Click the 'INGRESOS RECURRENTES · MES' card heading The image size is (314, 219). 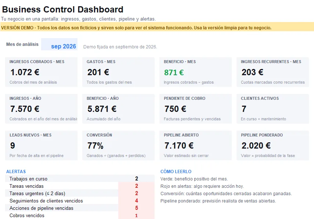pyautogui.click(x=271, y=62)
